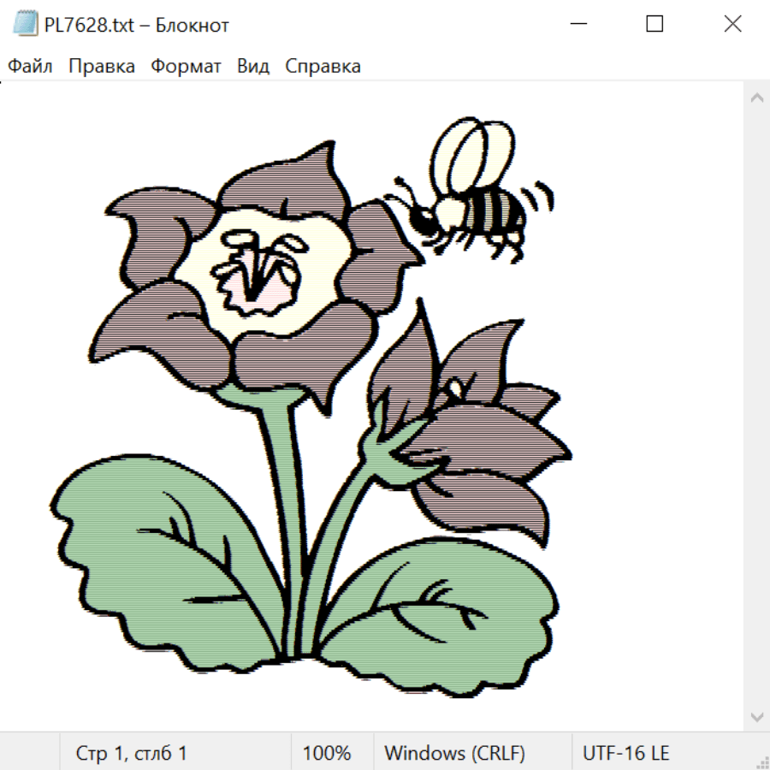Click the resize grip in the window corner
The width and height of the screenshot is (770, 770).
pos(762,762)
